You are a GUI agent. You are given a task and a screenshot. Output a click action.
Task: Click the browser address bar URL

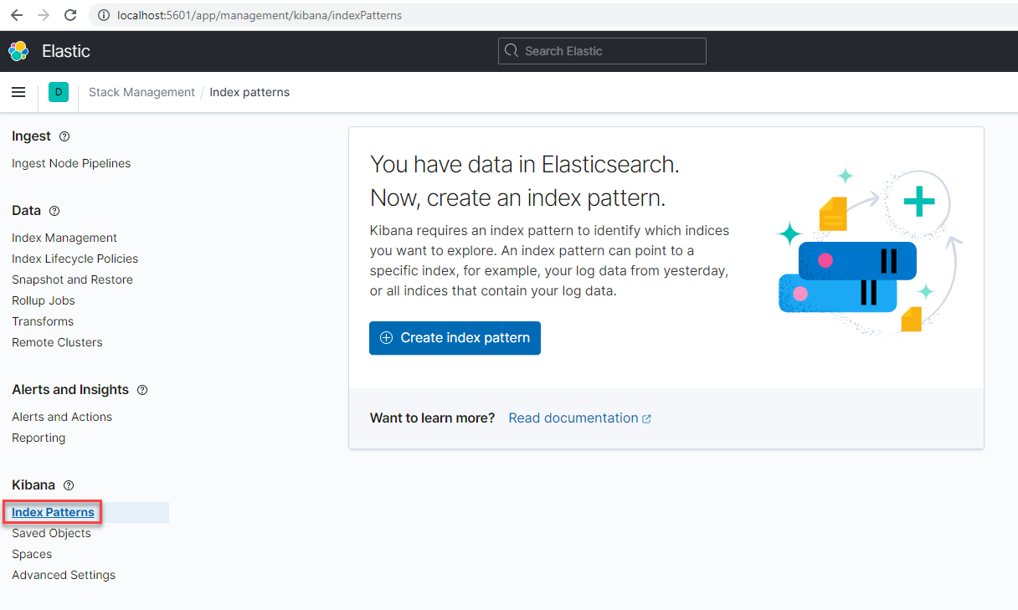(260, 15)
